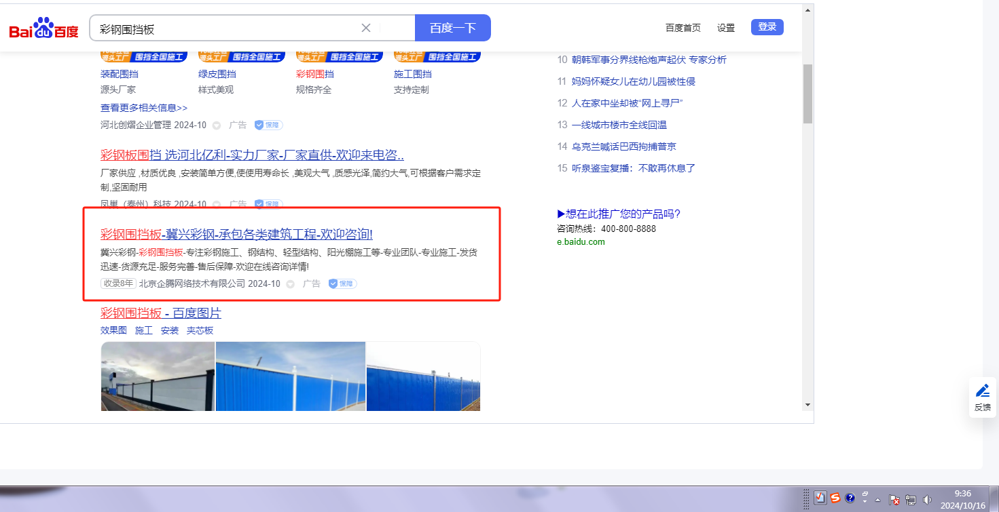The image size is (999, 512).
Task: Open the 效果图 tab under 百度图片
Action: coord(113,330)
